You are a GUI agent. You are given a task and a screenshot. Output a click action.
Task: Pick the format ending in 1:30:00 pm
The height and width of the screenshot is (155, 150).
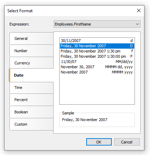(97, 56)
